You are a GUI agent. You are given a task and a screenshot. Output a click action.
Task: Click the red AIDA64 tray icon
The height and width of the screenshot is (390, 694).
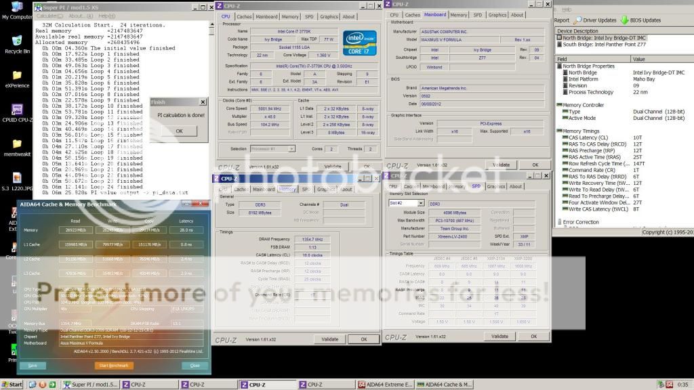(x=669, y=385)
